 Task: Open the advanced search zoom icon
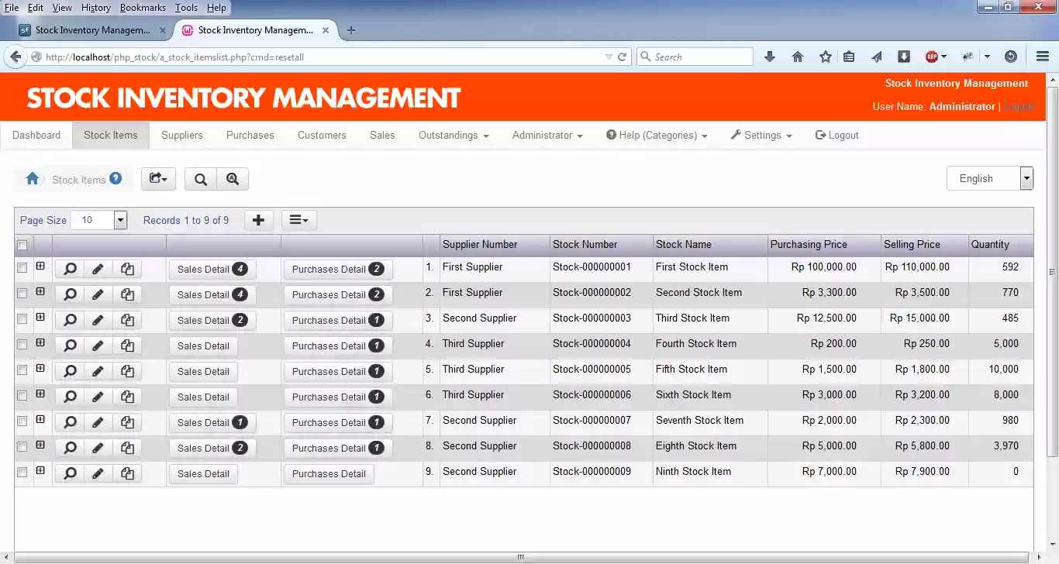click(233, 179)
